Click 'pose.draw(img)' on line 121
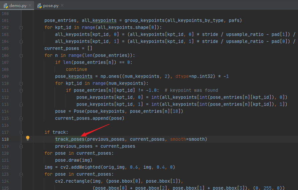This screenshot has height=190, width=298. pyautogui.click(x=73, y=160)
